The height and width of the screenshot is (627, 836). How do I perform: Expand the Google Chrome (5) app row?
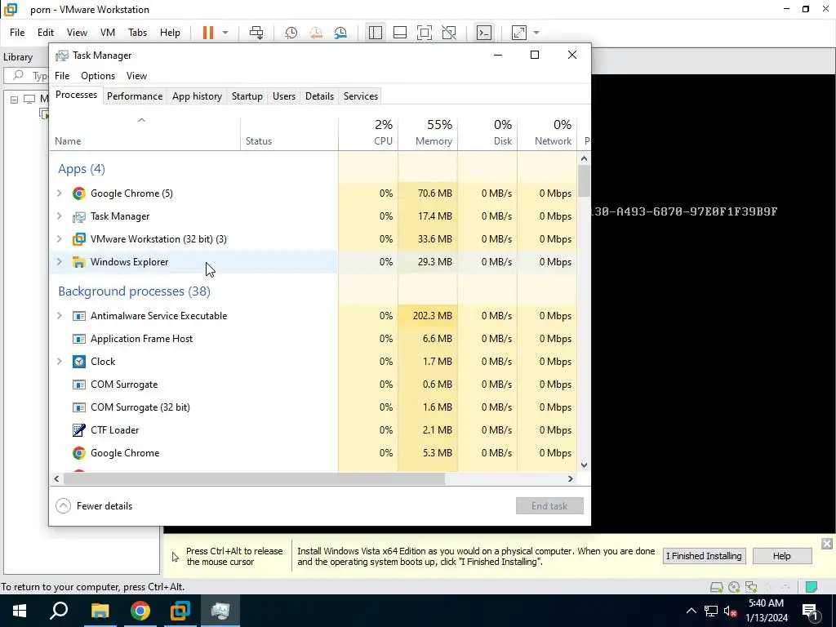[x=59, y=193]
